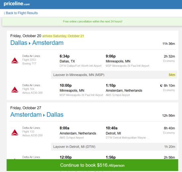Click the 1:10p Amsterdam arrival time
The width and height of the screenshot is (182, 172).
pyautogui.click(x=111, y=86)
